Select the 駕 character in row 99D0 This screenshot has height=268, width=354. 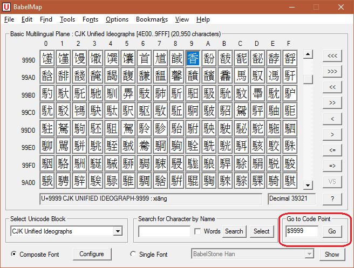(128, 128)
